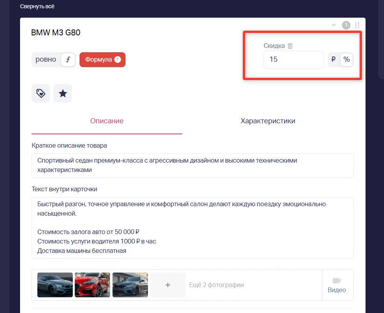This screenshot has width=384, height=313.
Task: Click the price tag heart icon
Action: (x=41, y=93)
